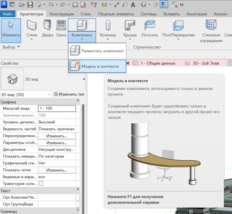
Task: Show more quick access toolbar items
Action: 182,5
